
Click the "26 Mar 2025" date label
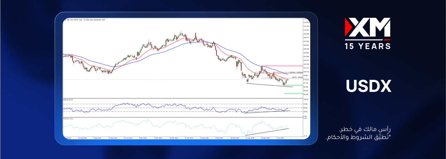234,138
